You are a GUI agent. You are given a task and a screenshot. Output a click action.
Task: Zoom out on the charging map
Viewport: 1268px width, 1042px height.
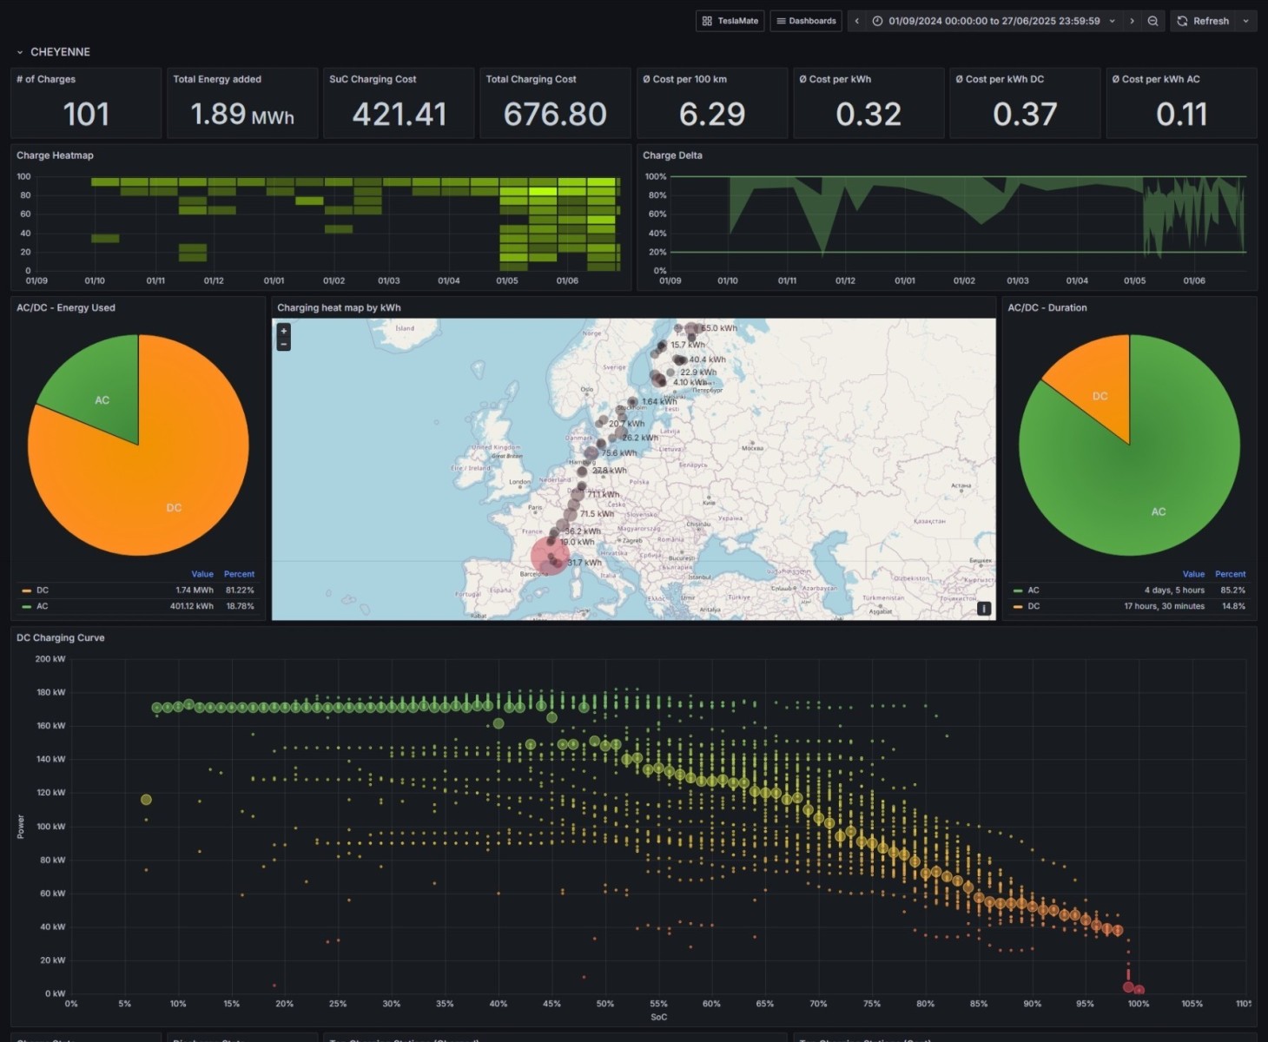pyautogui.click(x=283, y=344)
